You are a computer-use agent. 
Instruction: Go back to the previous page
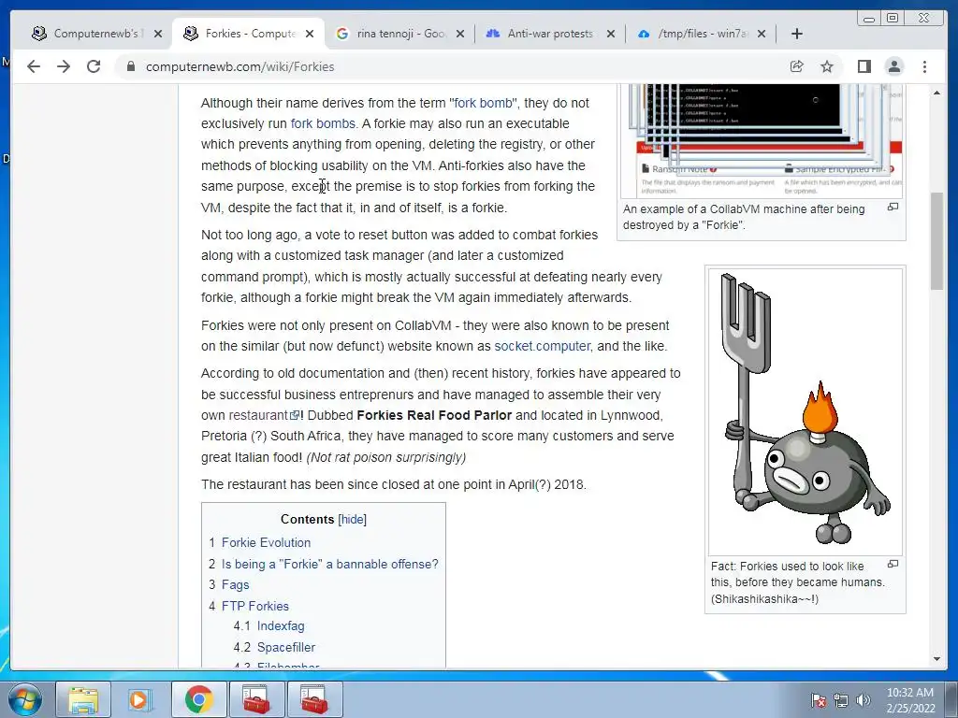tap(34, 66)
